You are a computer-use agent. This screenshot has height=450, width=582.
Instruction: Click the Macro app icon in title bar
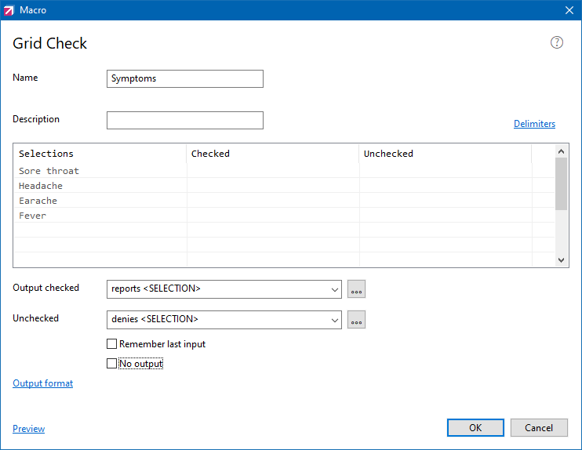click(x=9, y=10)
